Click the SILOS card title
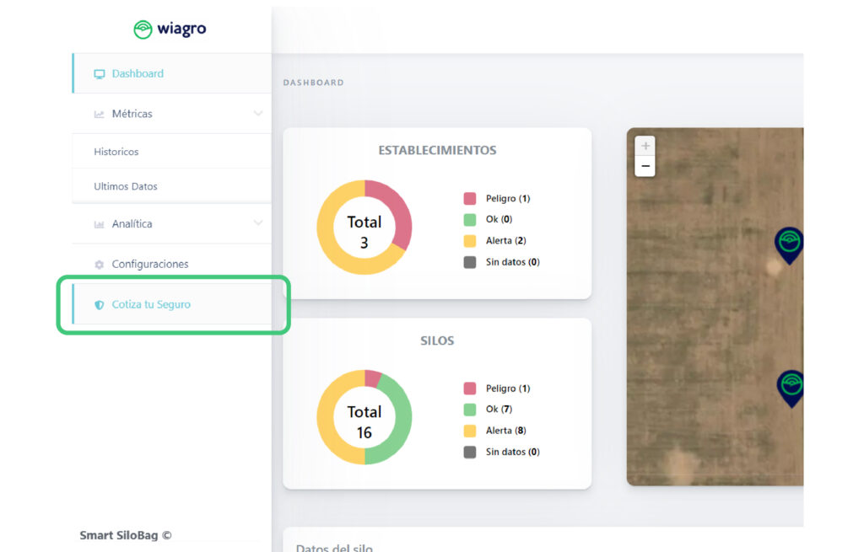This screenshot has width=864, height=552. (437, 340)
